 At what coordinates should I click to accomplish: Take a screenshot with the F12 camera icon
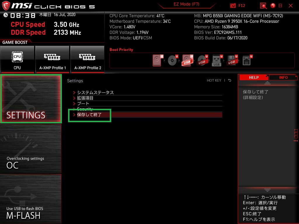tap(233, 6)
